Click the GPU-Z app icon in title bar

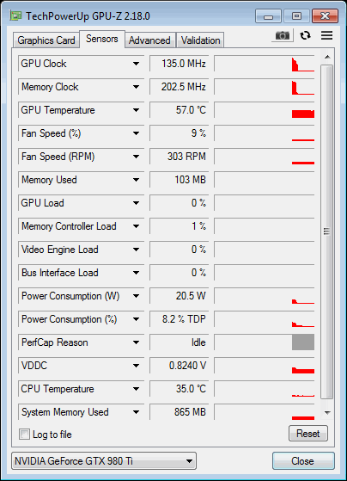coord(15,15)
